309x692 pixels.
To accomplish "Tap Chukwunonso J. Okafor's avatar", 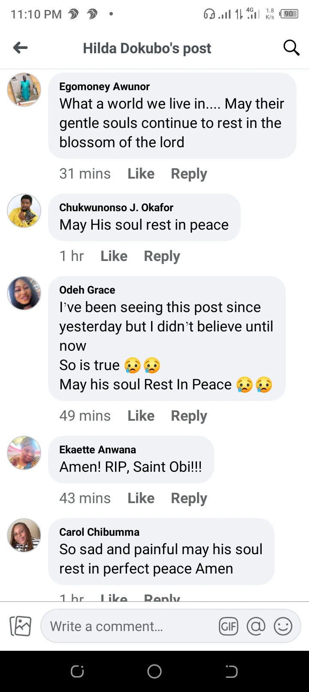I will click(24, 211).
